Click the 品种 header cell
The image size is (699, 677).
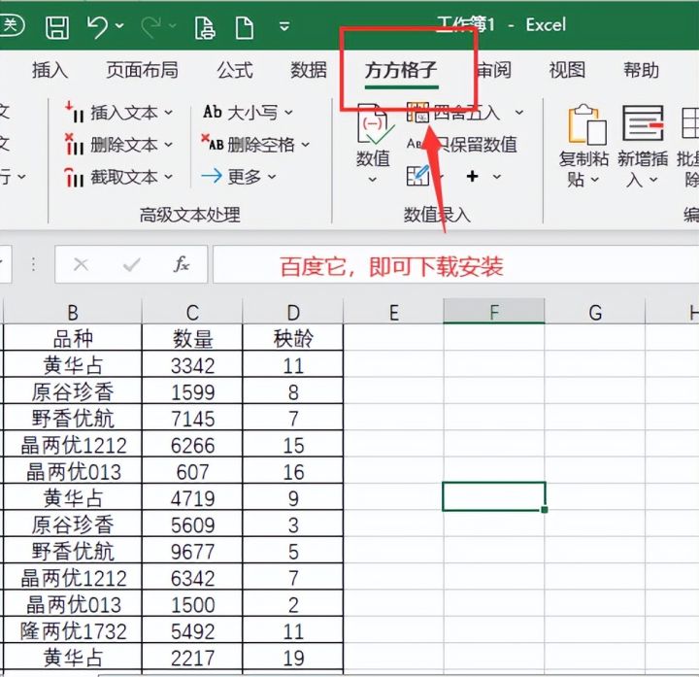pos(73,338)
